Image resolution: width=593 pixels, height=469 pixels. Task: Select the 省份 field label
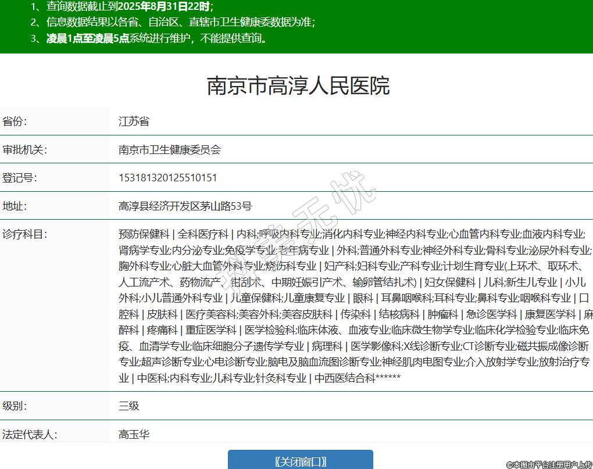(x=15, y=121)
